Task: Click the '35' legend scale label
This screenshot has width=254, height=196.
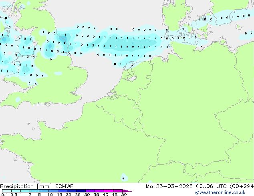Action: (96, 194)
